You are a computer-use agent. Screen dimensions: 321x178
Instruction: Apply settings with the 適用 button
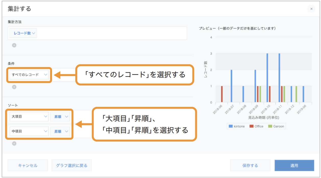[294, 166]
